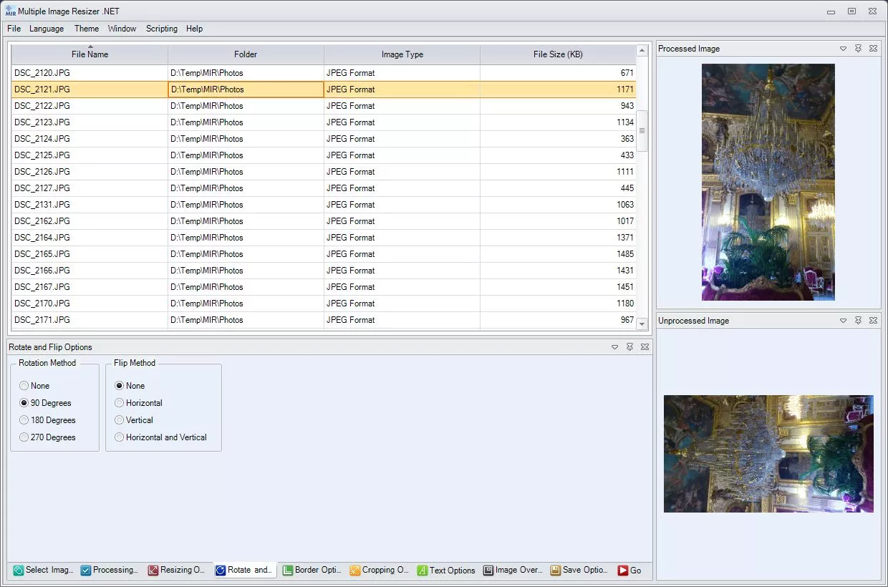Choose Horizontal flip method
Screen dimensions: 888x587
point(118,402)
